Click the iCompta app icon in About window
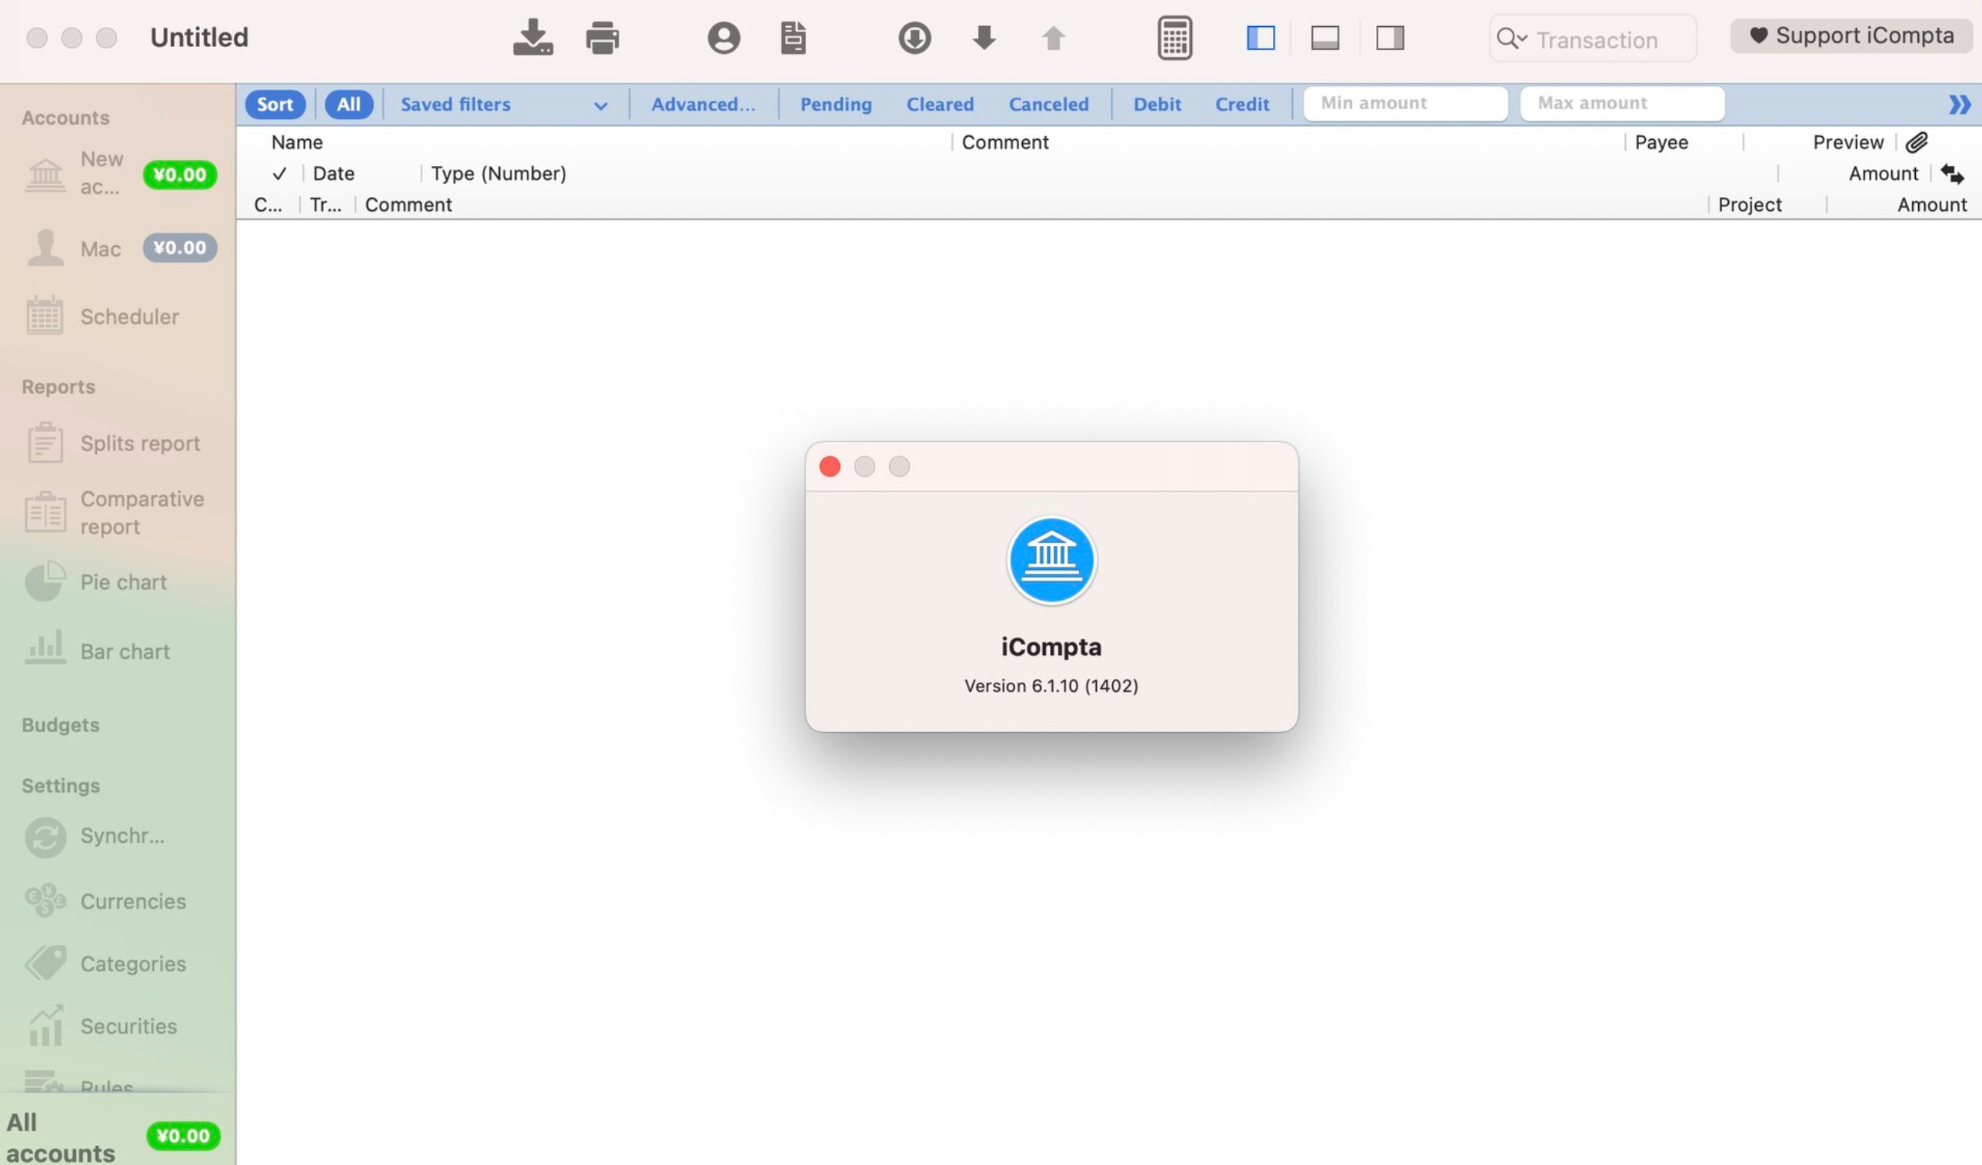Image resolution: width=1982 pixels, height=1165 pixels. (1051, 561)
